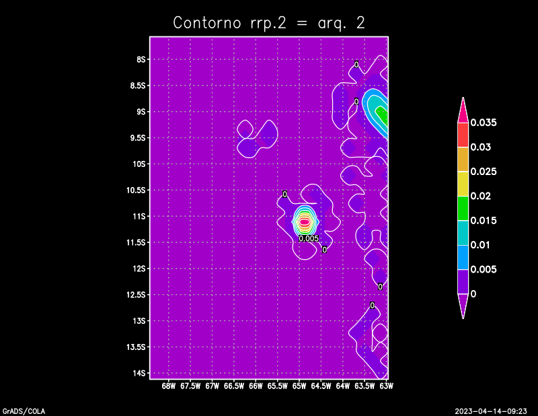Select the cyan colorbar swatch
Screen dimensions: 538x416
click(463, 232)
